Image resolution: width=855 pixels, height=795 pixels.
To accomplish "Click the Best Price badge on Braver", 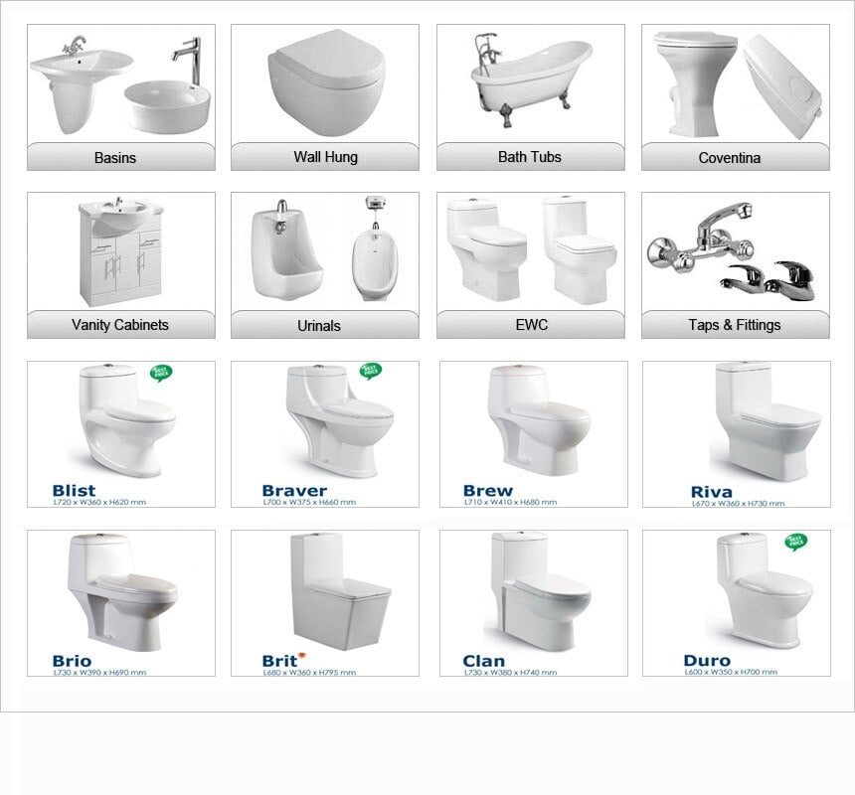I will click(370, 371).
